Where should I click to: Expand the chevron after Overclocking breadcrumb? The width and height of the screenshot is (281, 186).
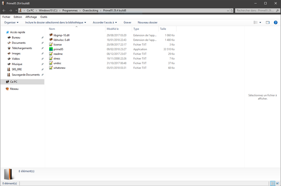click(101, 11)
